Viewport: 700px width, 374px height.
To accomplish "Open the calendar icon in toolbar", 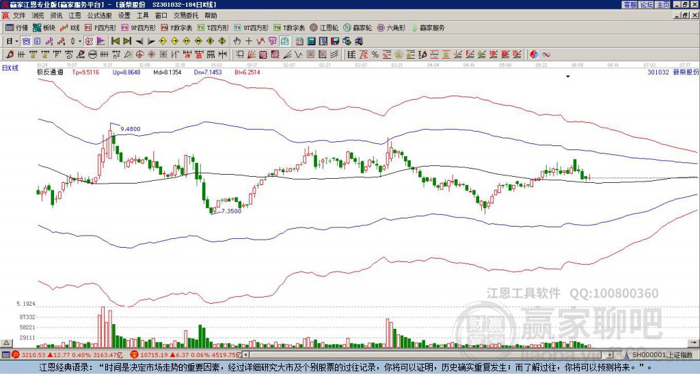I will click(x=299, y=41).
